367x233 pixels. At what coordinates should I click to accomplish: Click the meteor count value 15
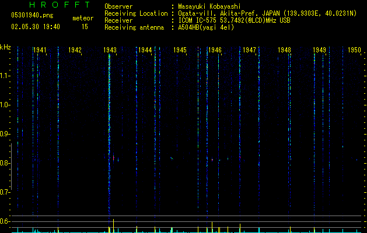pyautogui.click(x=85, y=27)
